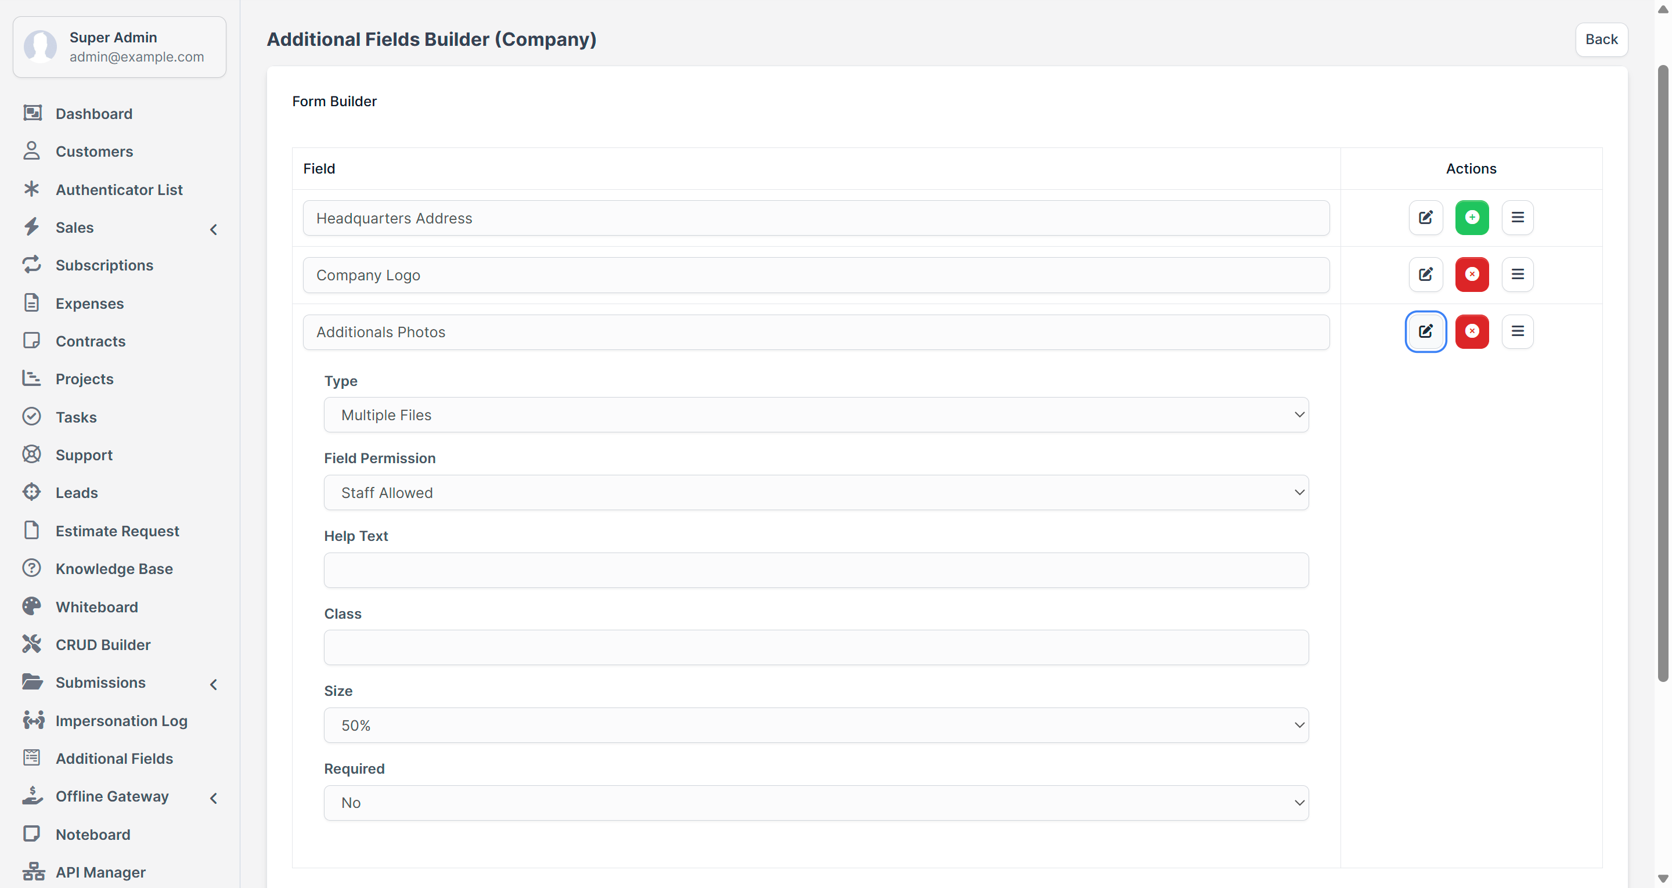Open Contracts from sidebar
The width and height of the screenshot is (1672, 888).
pyautogui.click(x=90, y=341)
